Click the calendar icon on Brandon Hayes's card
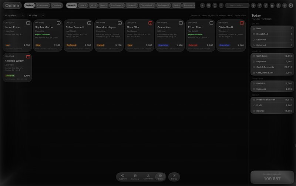The image size is (296, 186). point(120,23)
